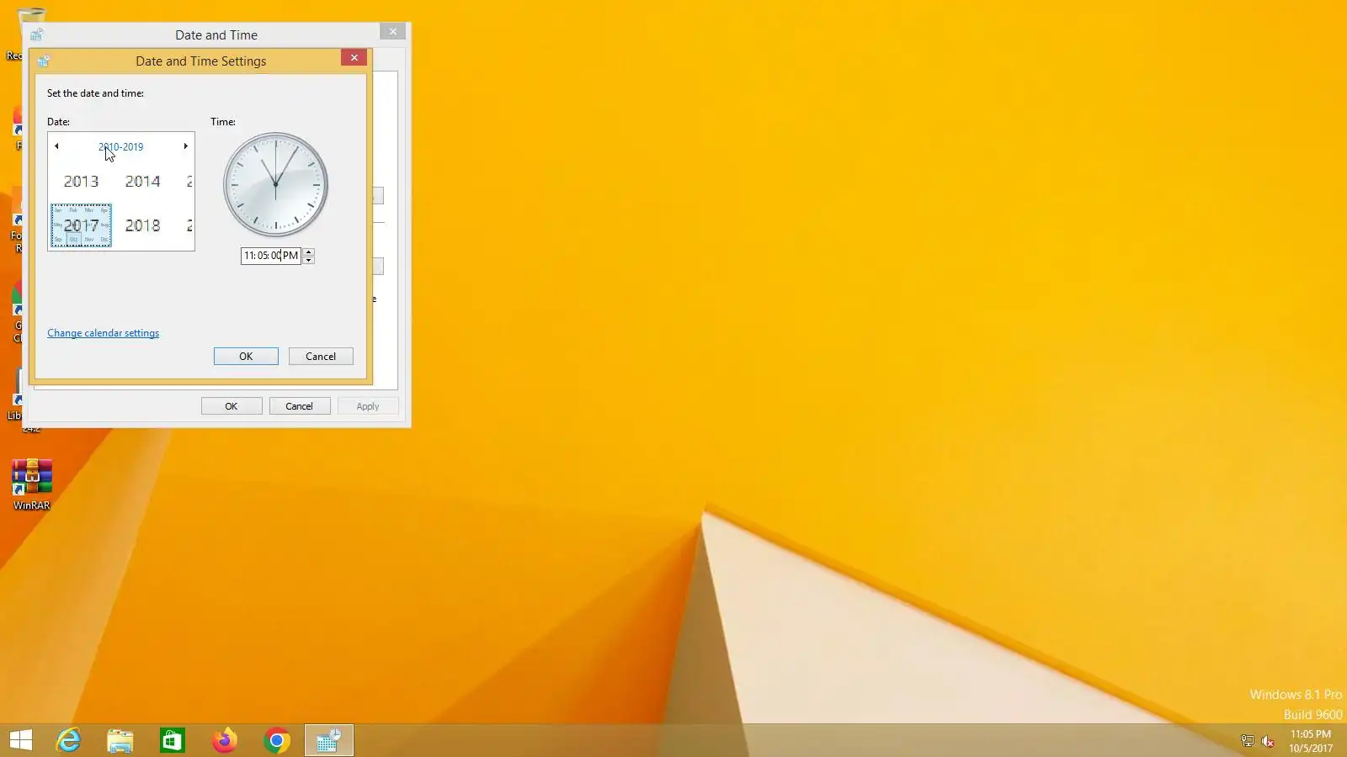This screenshot has width=1347, height=757.
Task: Click the Date and Time window title icon
Action: point(36,34)
